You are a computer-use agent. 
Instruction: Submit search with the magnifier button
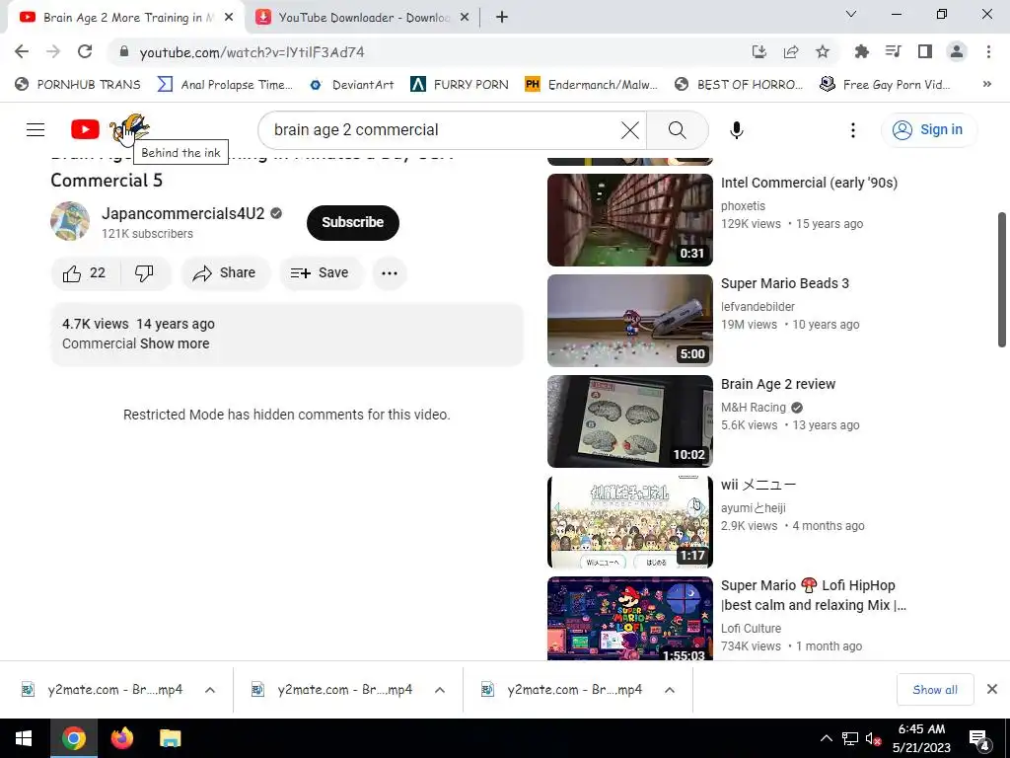coord(677,130)
